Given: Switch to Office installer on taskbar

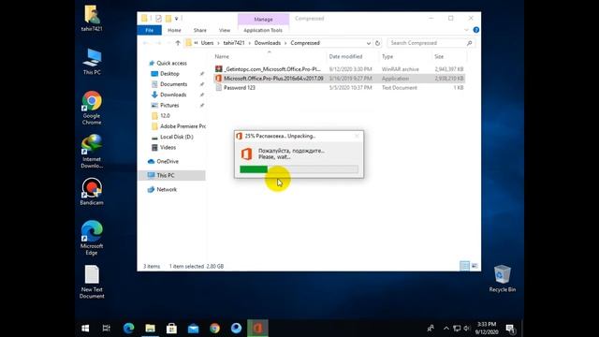Looking at the screenshot, I should point(258,329).
